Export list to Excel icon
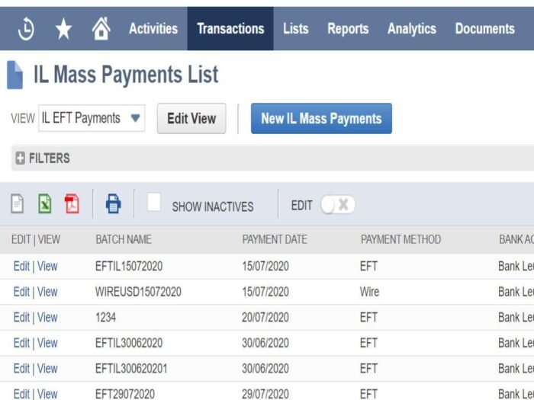The width and height of the screenshot is (534, 400). [x=45, y=203]
